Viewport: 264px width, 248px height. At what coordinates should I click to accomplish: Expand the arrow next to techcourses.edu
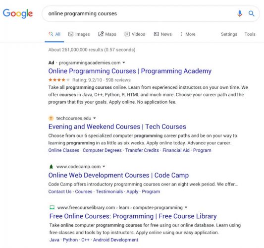(x=95, y=118)
